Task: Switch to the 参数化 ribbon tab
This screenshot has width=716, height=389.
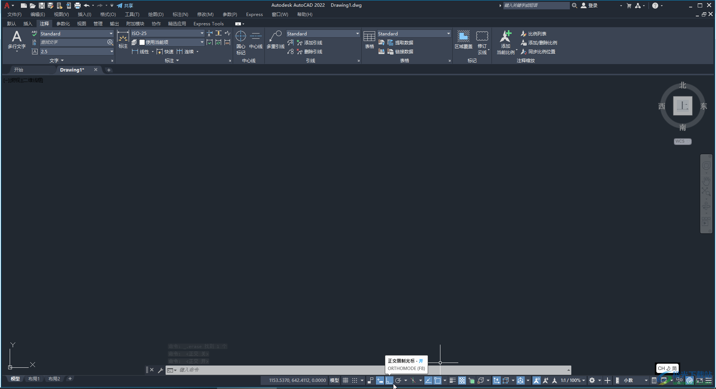Action: click(63, 23)
